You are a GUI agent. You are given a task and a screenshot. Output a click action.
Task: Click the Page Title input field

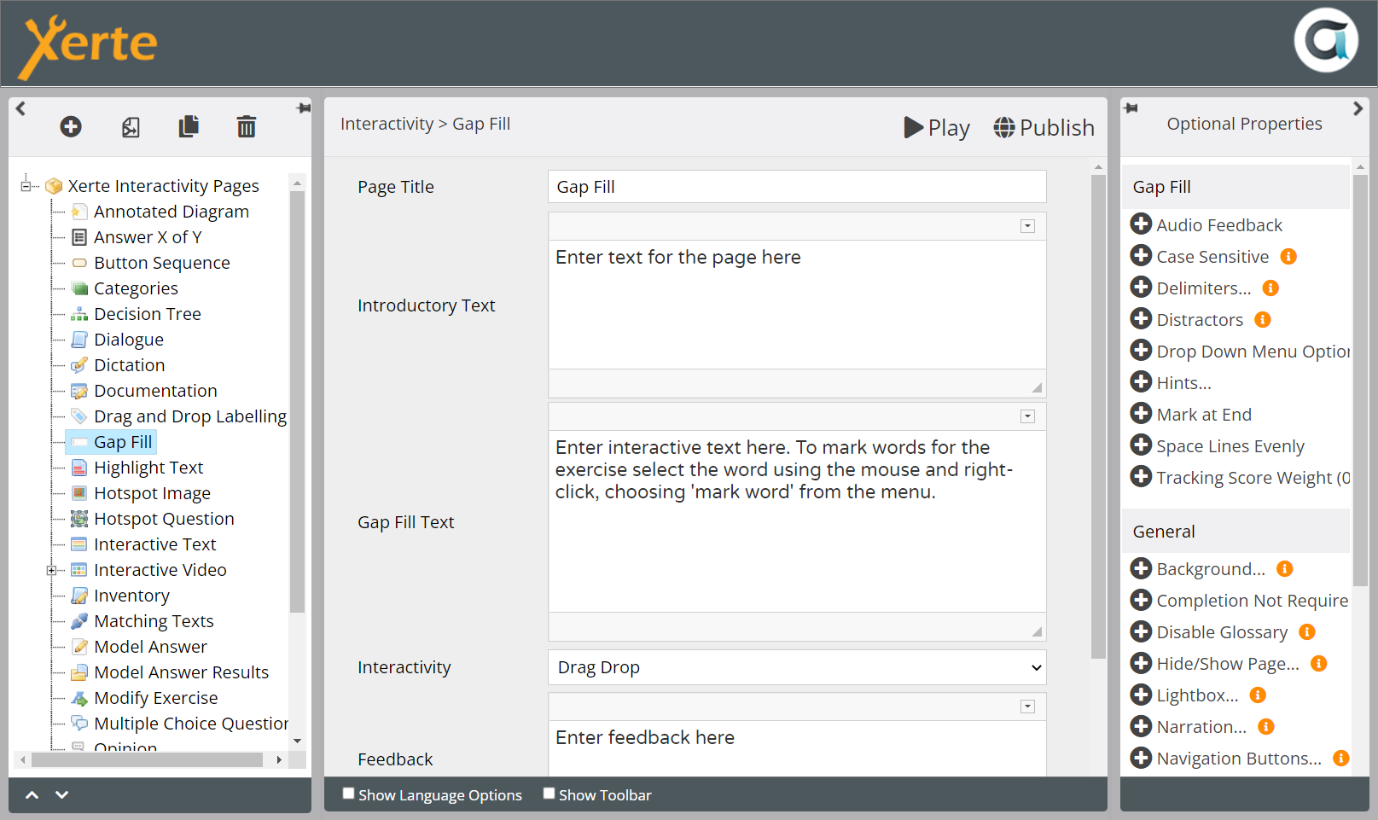[796, 187]
